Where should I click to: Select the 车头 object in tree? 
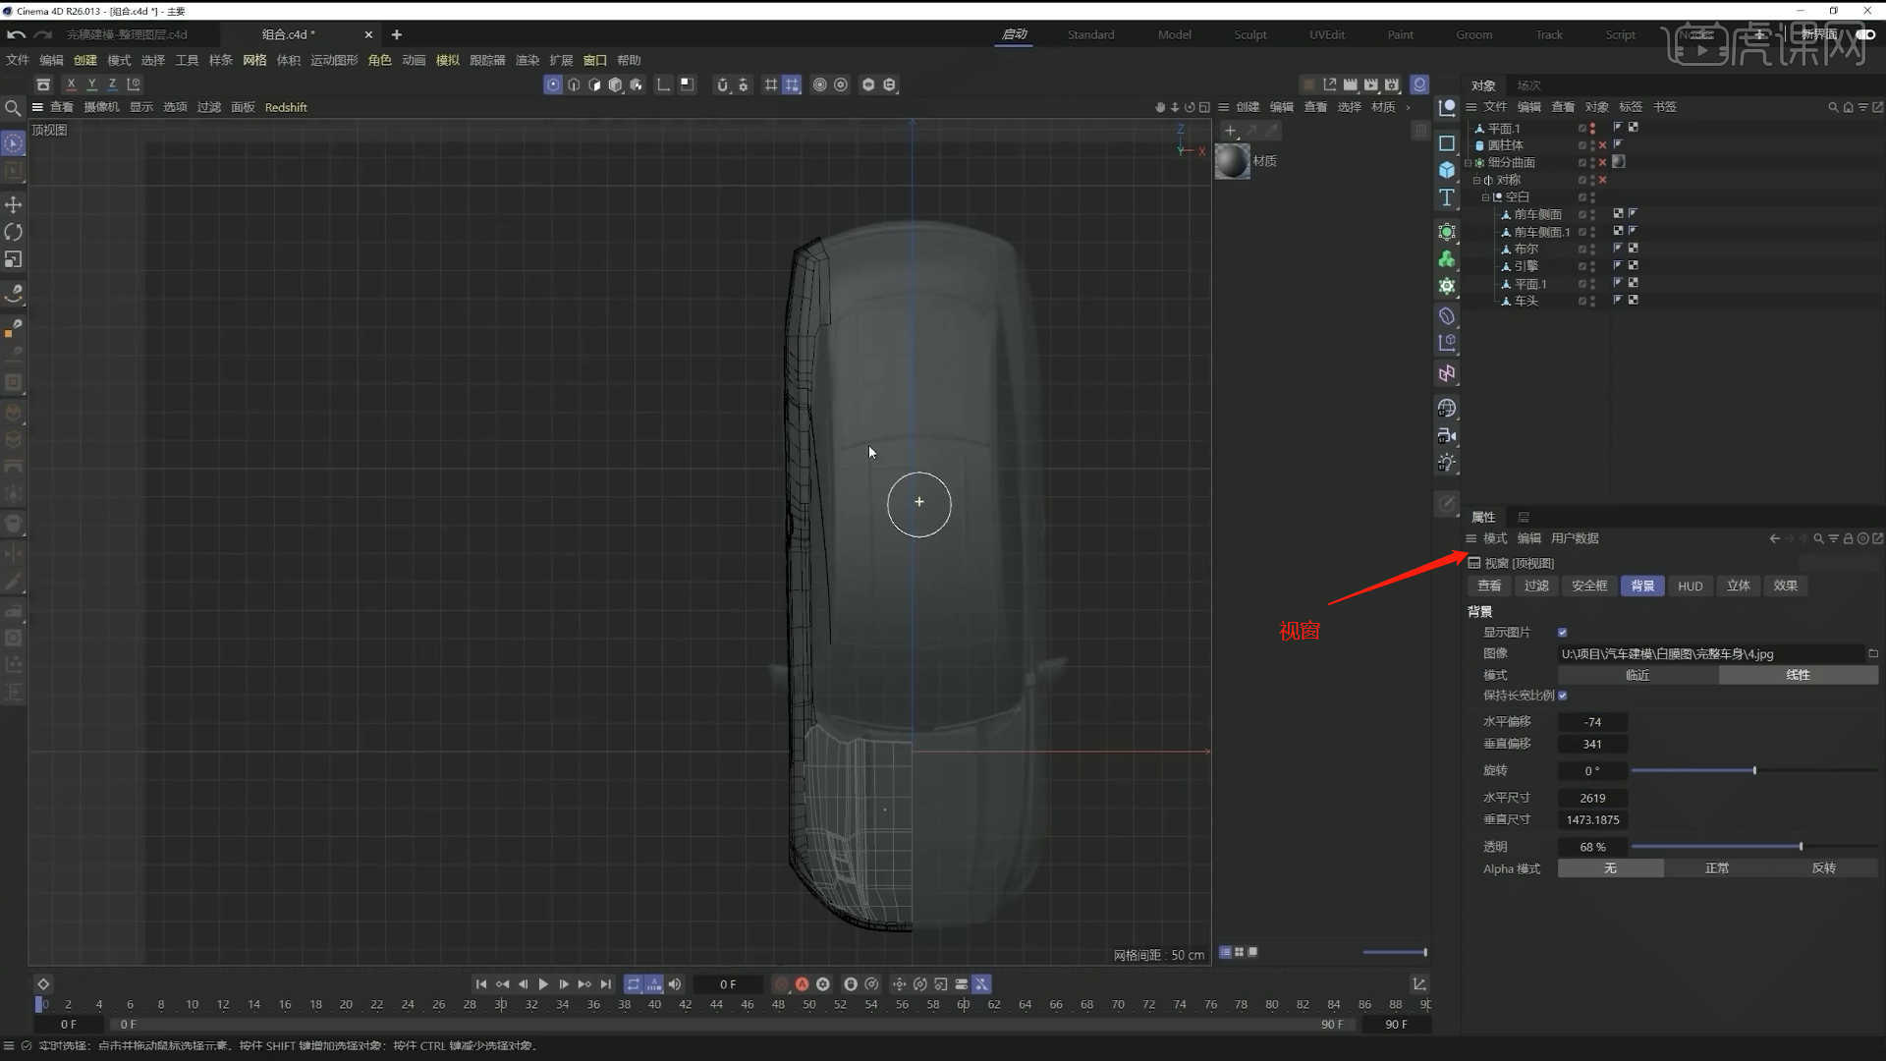(x=1526, y=301)
